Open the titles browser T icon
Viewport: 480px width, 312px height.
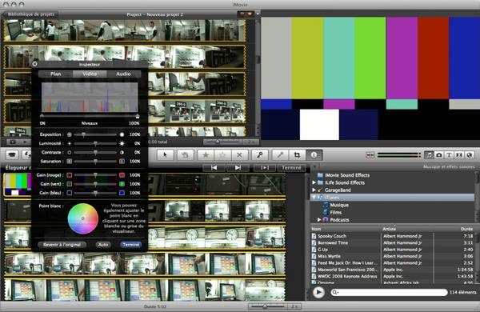[449, 155]
